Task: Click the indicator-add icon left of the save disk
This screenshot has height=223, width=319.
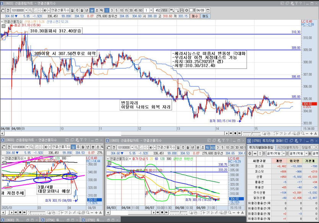Action: point(172,10)
